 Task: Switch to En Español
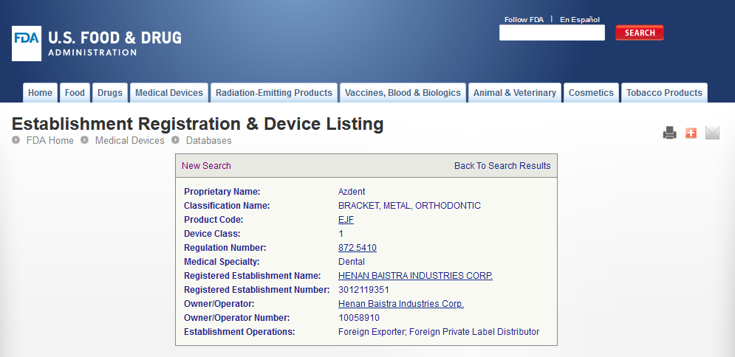point(580,20)
